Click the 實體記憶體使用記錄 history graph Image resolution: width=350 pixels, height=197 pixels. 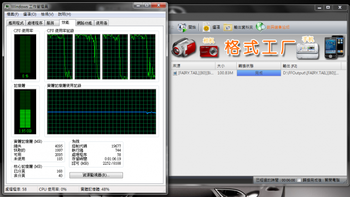pyautogui.click(x=102, y=112)
